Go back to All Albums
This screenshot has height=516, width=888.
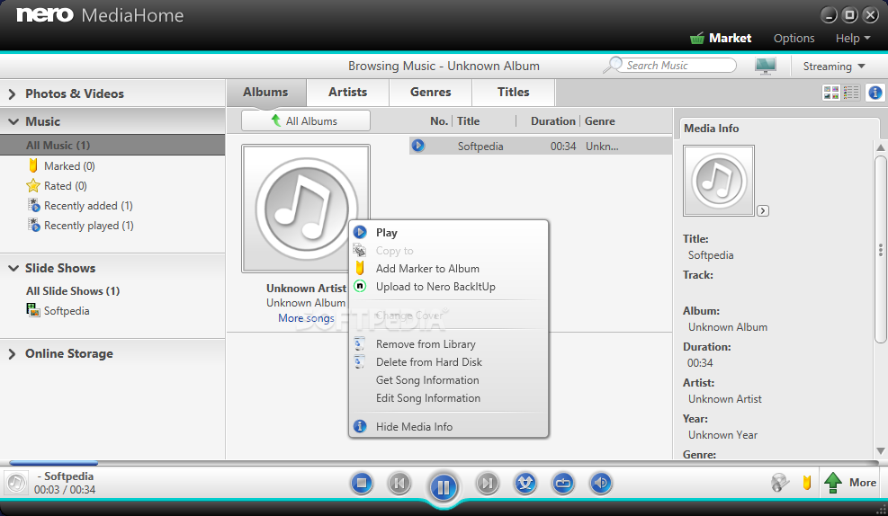coord(306,120)
